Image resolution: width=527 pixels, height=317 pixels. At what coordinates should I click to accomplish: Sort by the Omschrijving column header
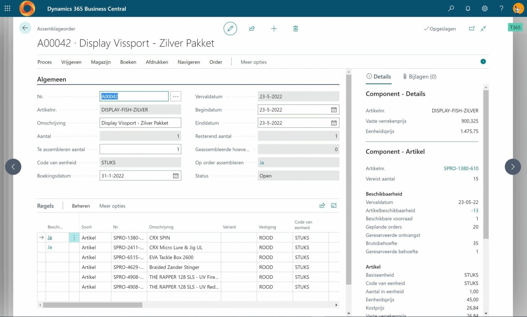[x=161, y=227]
